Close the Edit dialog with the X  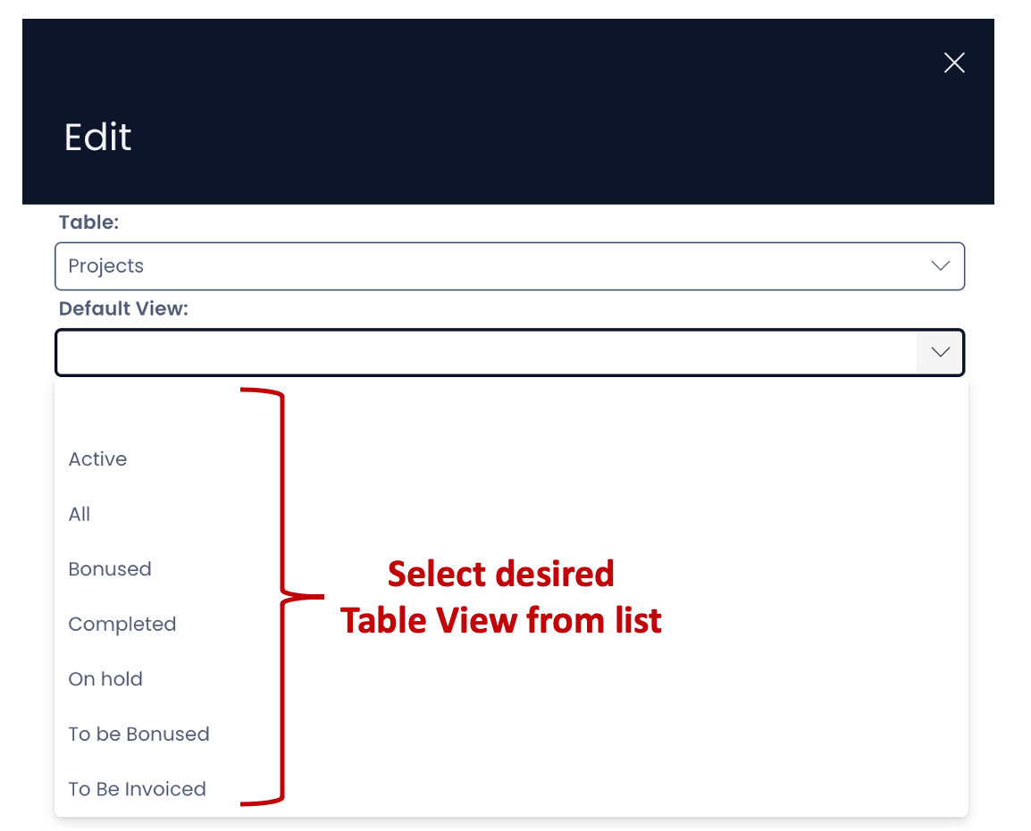coord(953,63)
